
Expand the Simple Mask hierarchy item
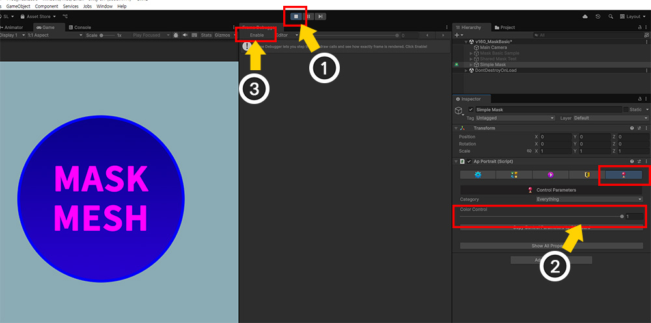point(471,65)
